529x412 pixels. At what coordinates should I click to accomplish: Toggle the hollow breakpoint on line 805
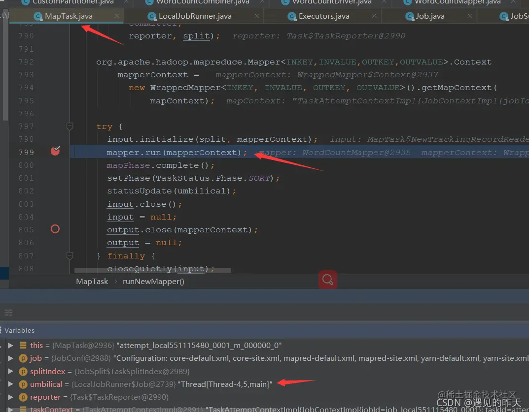click(55, 229)
